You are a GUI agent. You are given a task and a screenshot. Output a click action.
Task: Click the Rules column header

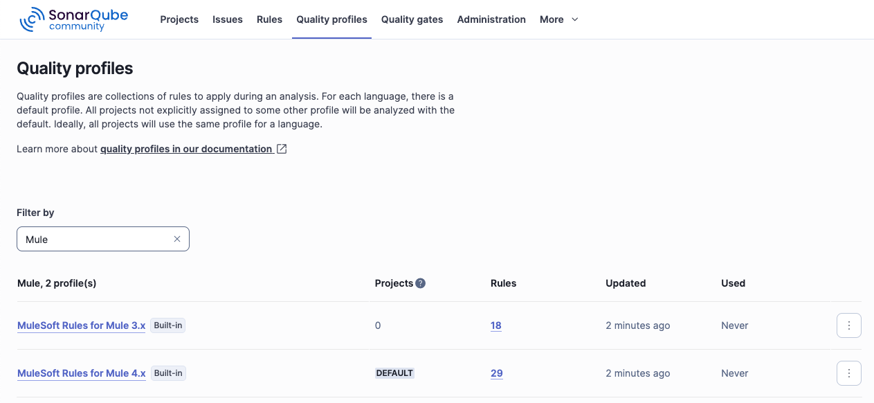point(503,283)
